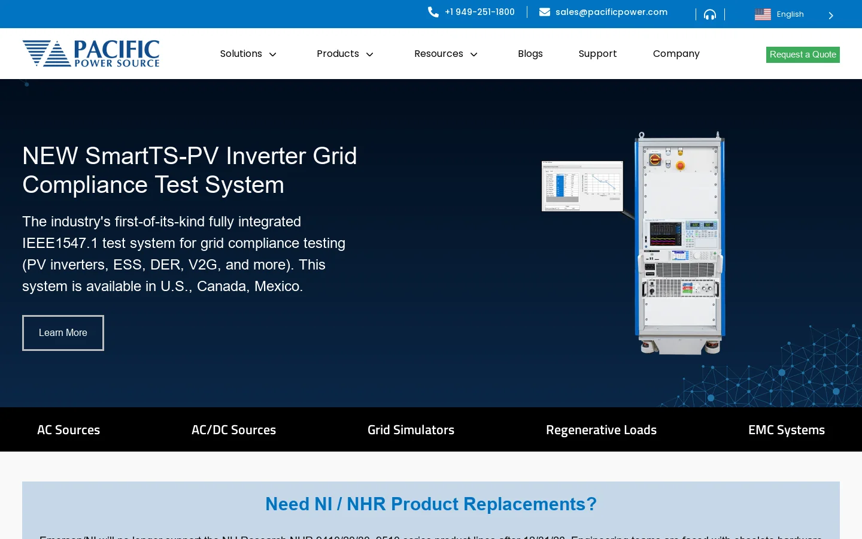Image resolution: width=862 pixels, height=539 pixels.
Task: Call the number +1 949-251-1800
Action: [479, 12]
